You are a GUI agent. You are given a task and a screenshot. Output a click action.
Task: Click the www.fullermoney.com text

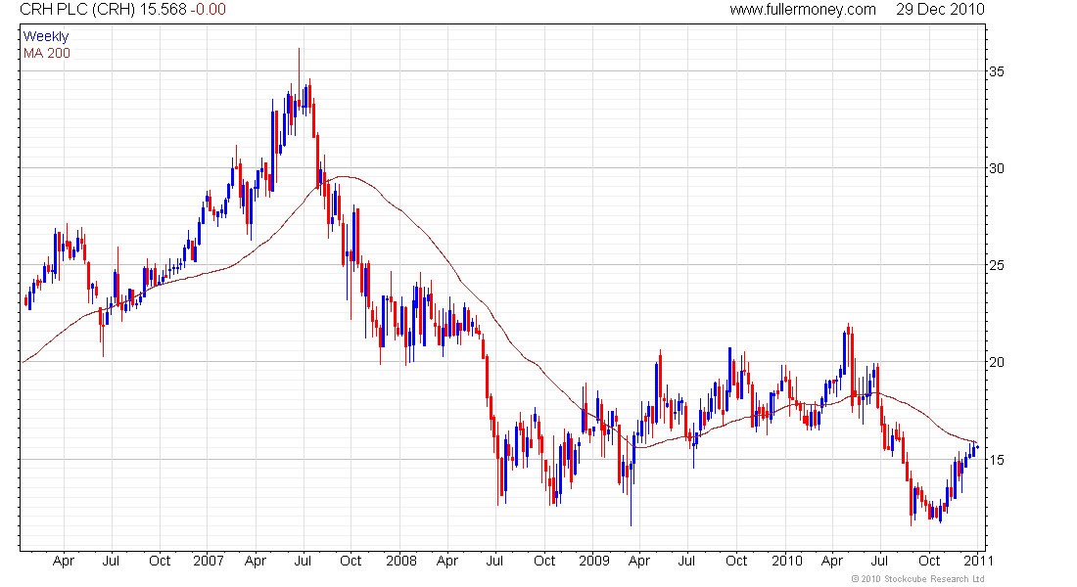pyautogui.click(x=803, y=10)
